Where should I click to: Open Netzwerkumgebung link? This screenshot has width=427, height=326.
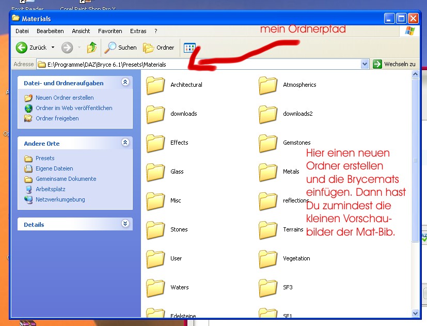pos(60,199)
